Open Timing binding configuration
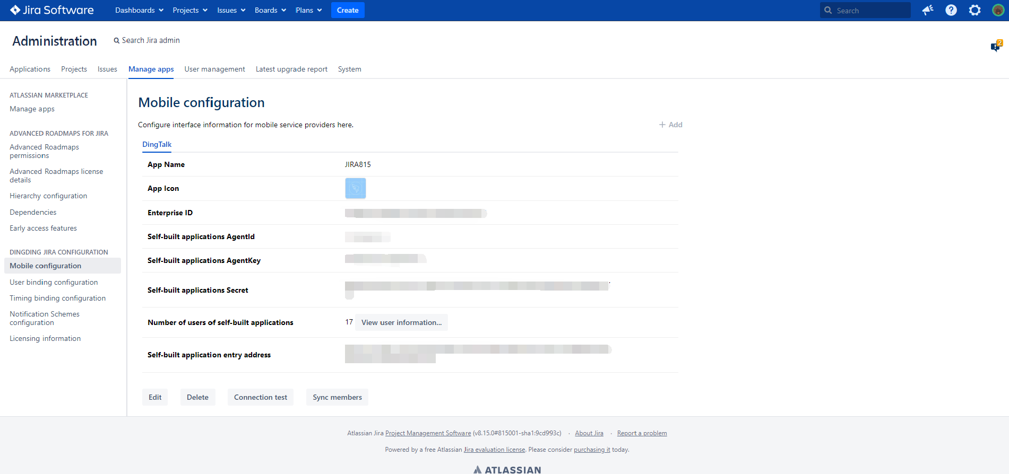 click(x=57, y=298)
